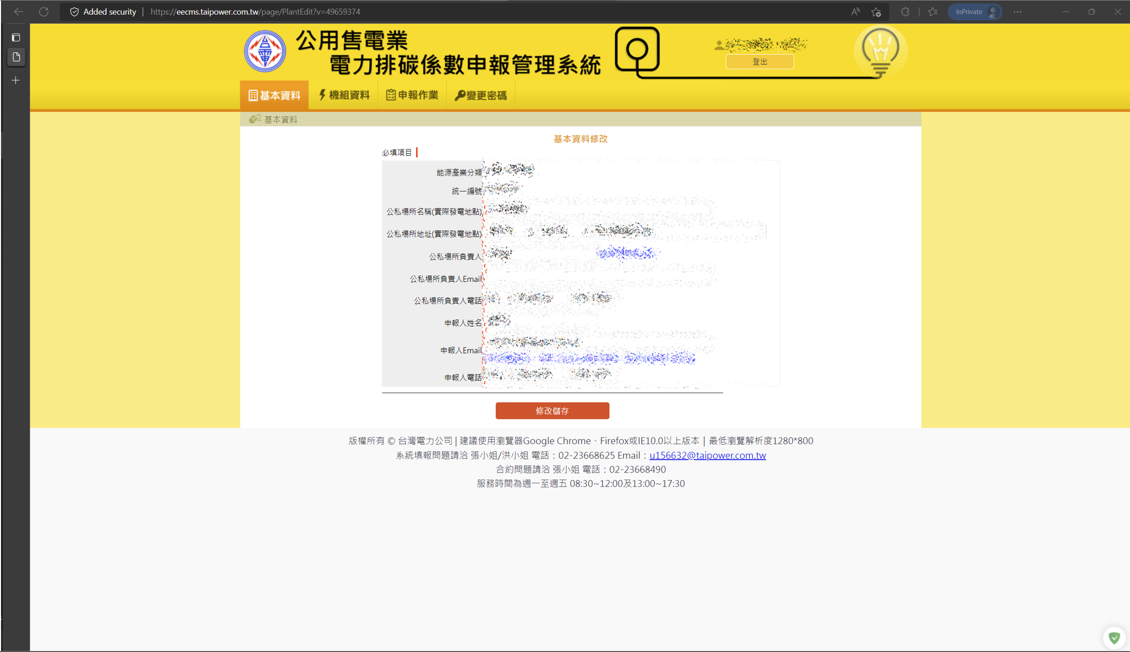This screenshot has height=652, width=1130.
Task: Click the green shield badge icon
Action: (x=1114, y=637)
